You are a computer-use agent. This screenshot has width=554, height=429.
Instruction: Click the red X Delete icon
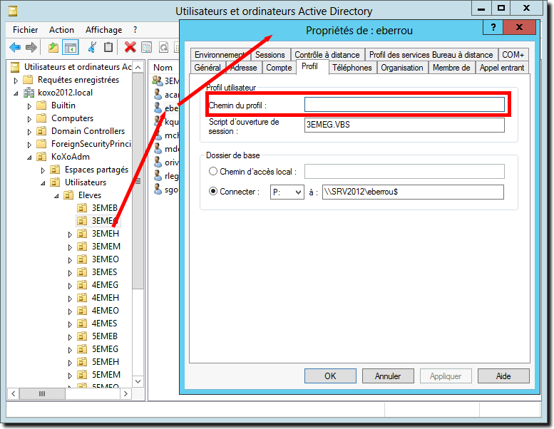click(130, 47)
